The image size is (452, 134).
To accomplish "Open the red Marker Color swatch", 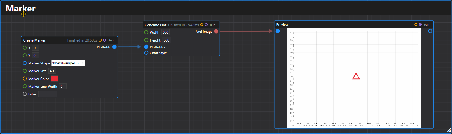I will 54,79.
